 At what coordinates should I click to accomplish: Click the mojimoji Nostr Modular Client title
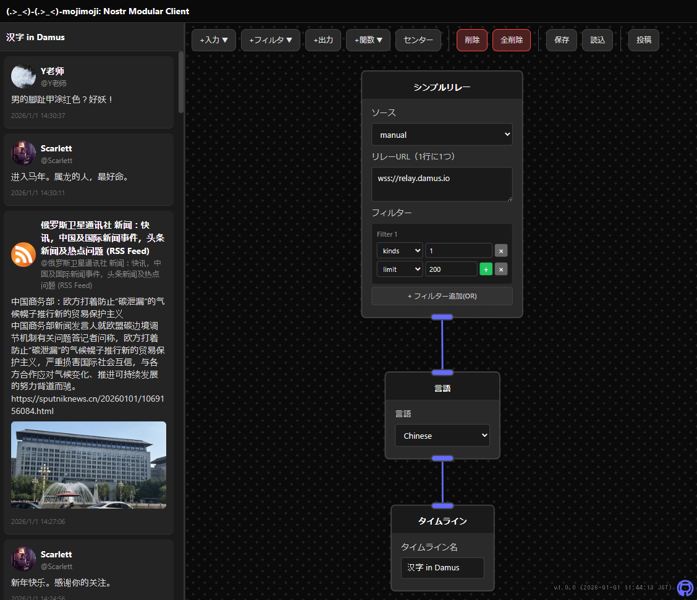tap(98, 11)
